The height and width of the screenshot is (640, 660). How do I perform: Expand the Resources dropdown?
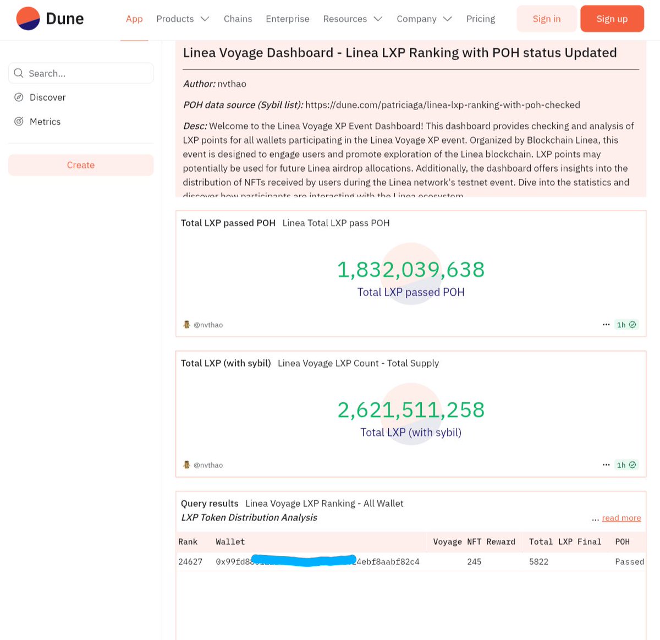pos(353,19)
